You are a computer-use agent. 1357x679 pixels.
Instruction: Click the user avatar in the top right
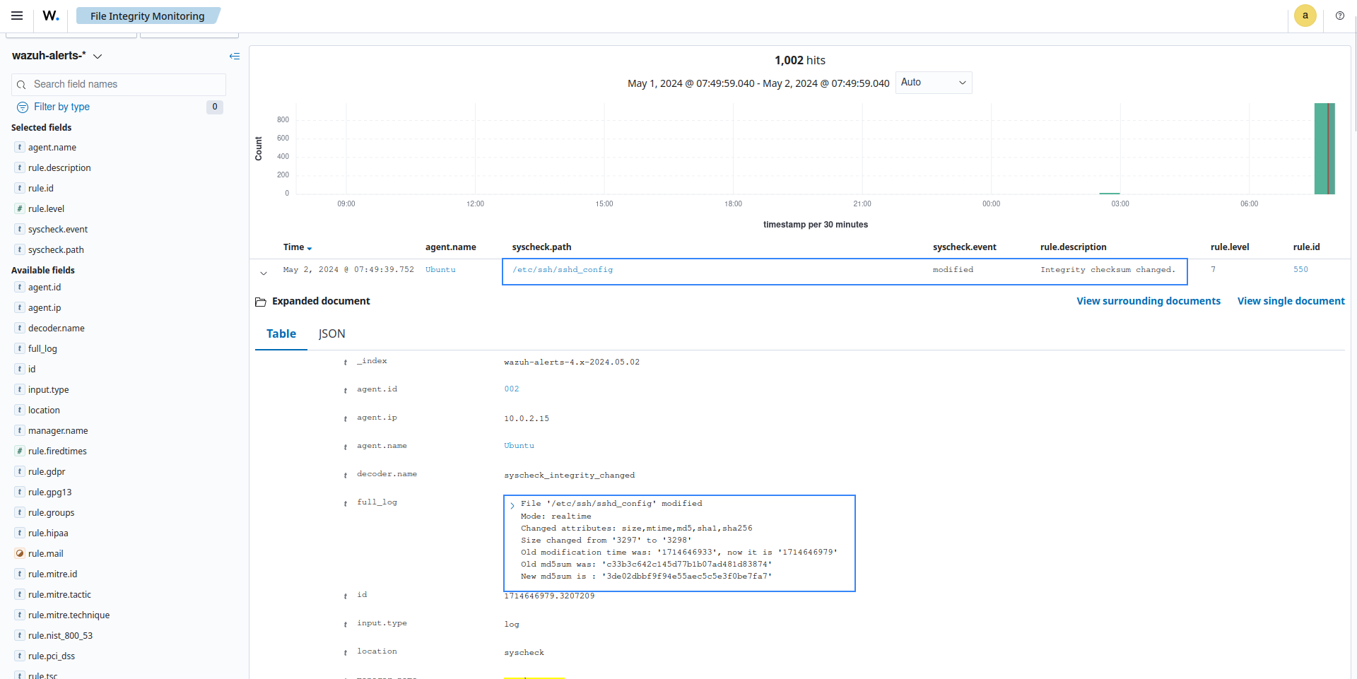coord(1305,15)
